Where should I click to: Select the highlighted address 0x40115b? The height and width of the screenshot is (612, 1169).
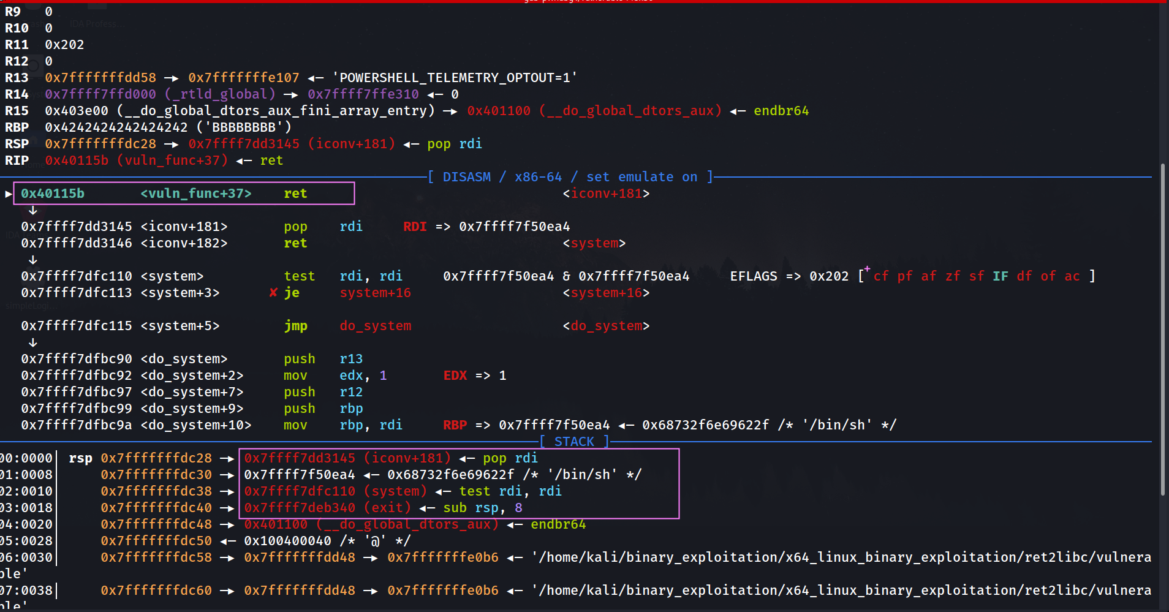53,194
